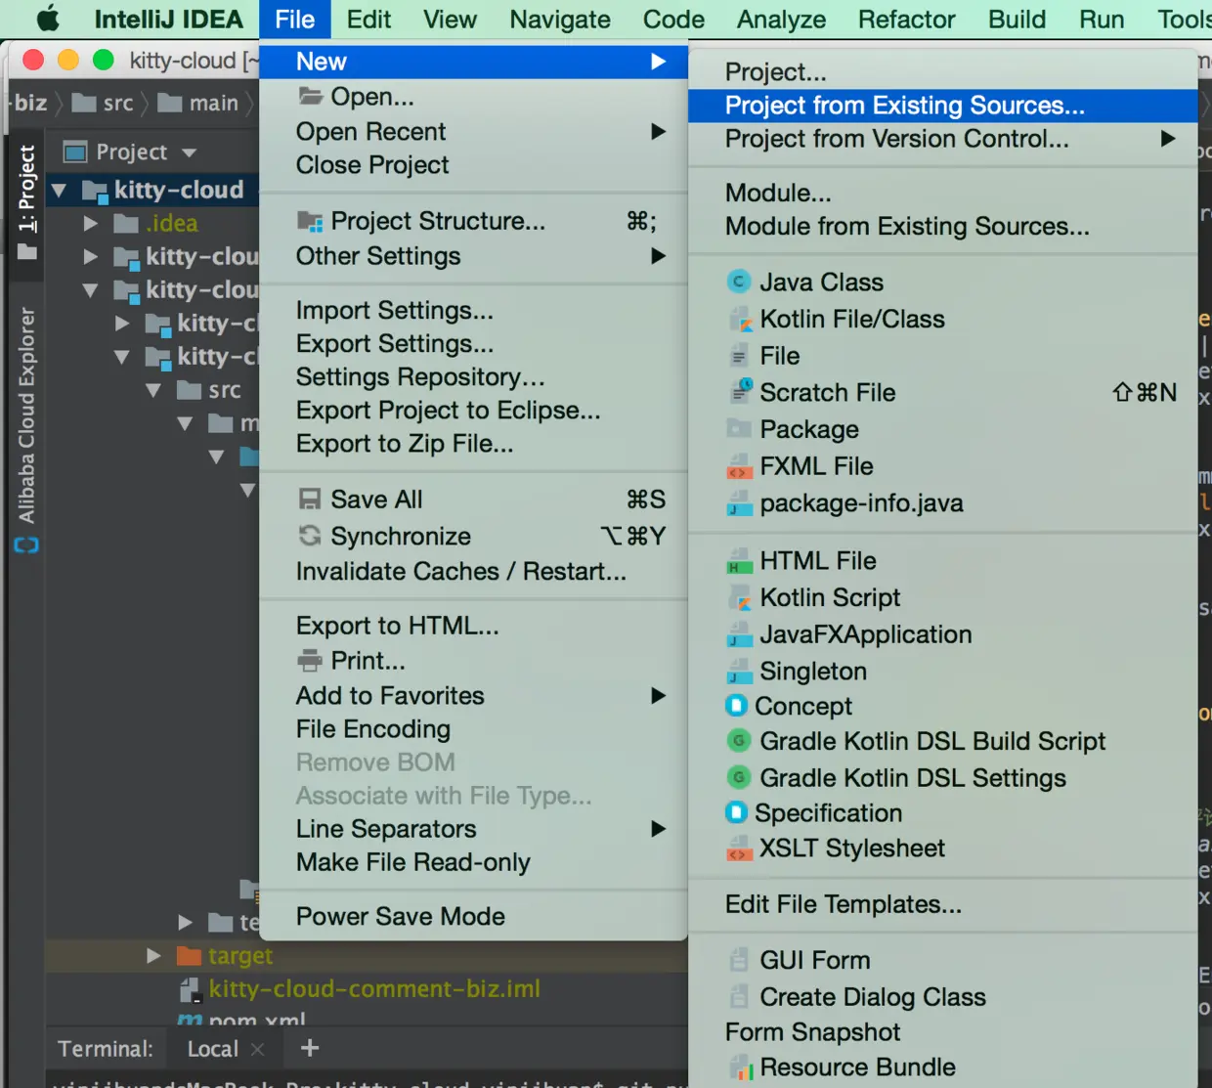Select Project from Existing Sources...

pyautogui.click(x=943, y=105)
